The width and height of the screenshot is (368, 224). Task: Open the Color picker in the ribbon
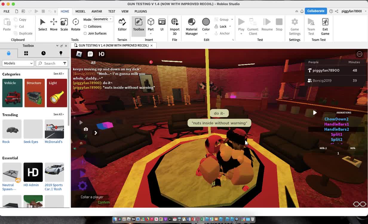pyautogui.click(x=206, y=24)
